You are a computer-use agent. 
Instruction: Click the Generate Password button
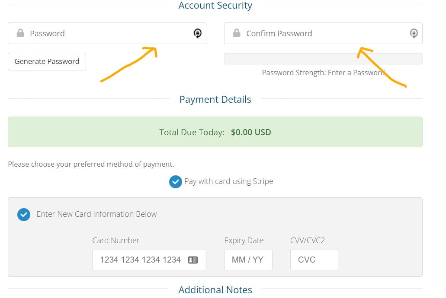click(47, 61)
